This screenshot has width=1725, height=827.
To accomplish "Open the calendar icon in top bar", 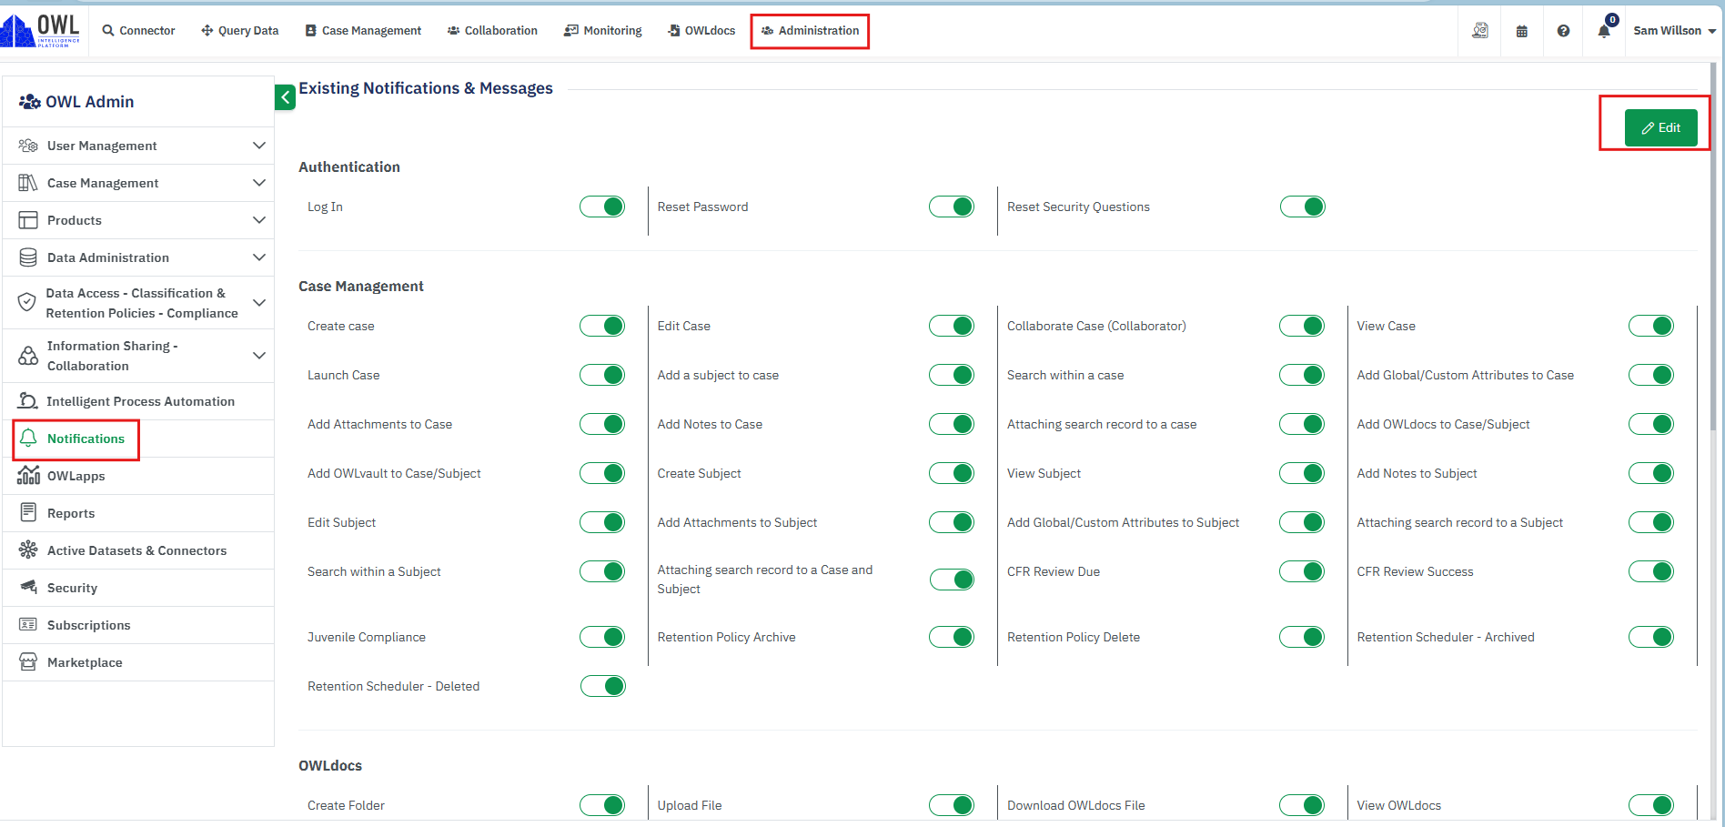I will click(1522, 31).
